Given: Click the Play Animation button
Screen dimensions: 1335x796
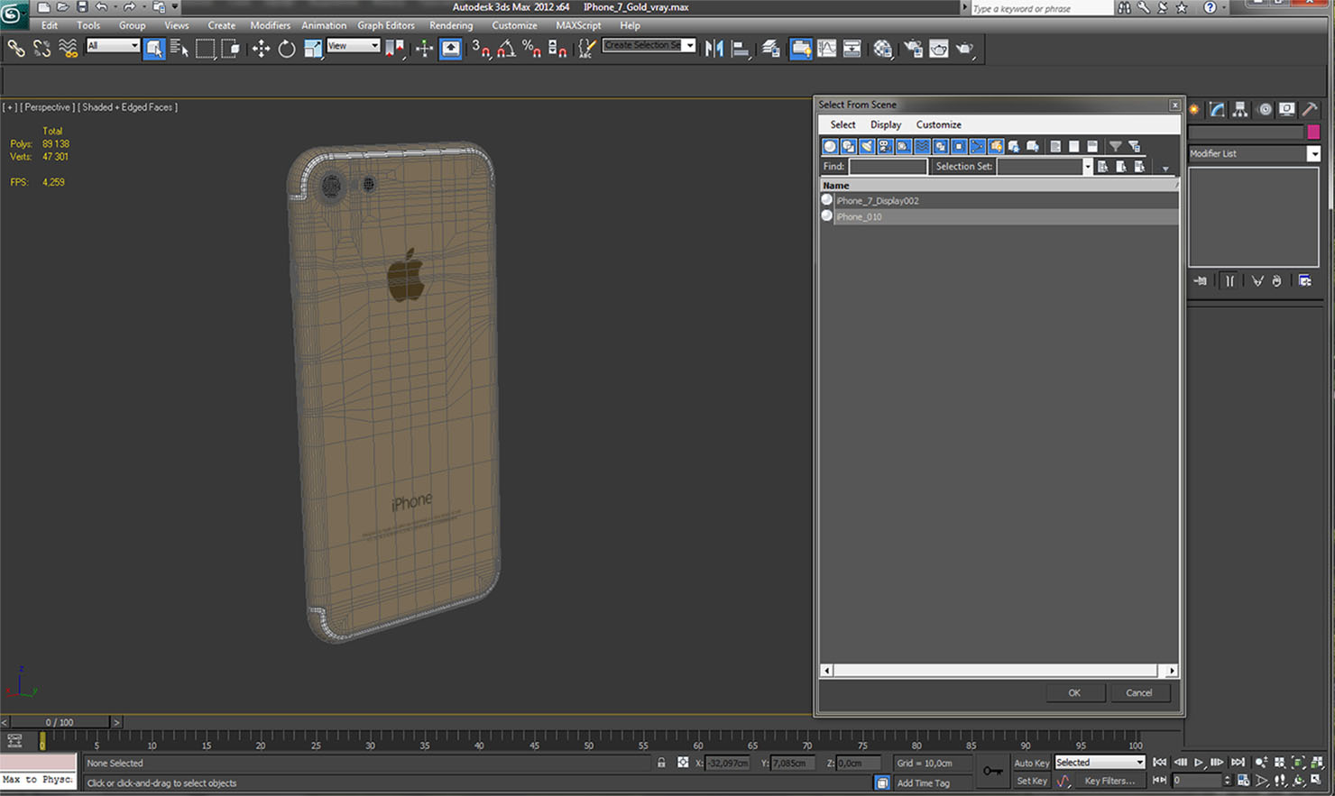Looking at the screenshot, I should pyautogui.click(x=1199, y=763).
